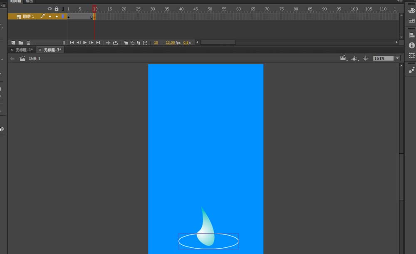Open the Swatches grid panel icon

(x=412, y=21)
